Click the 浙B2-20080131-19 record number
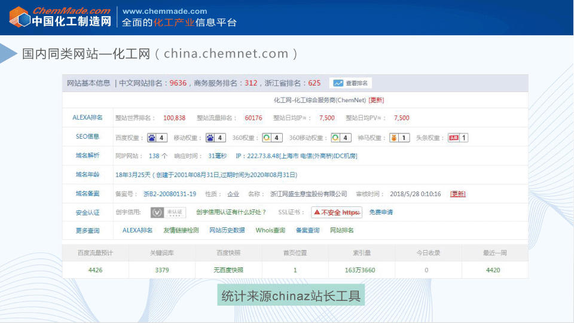This screenshot has height=323, width=574. [x=170, y=194]
